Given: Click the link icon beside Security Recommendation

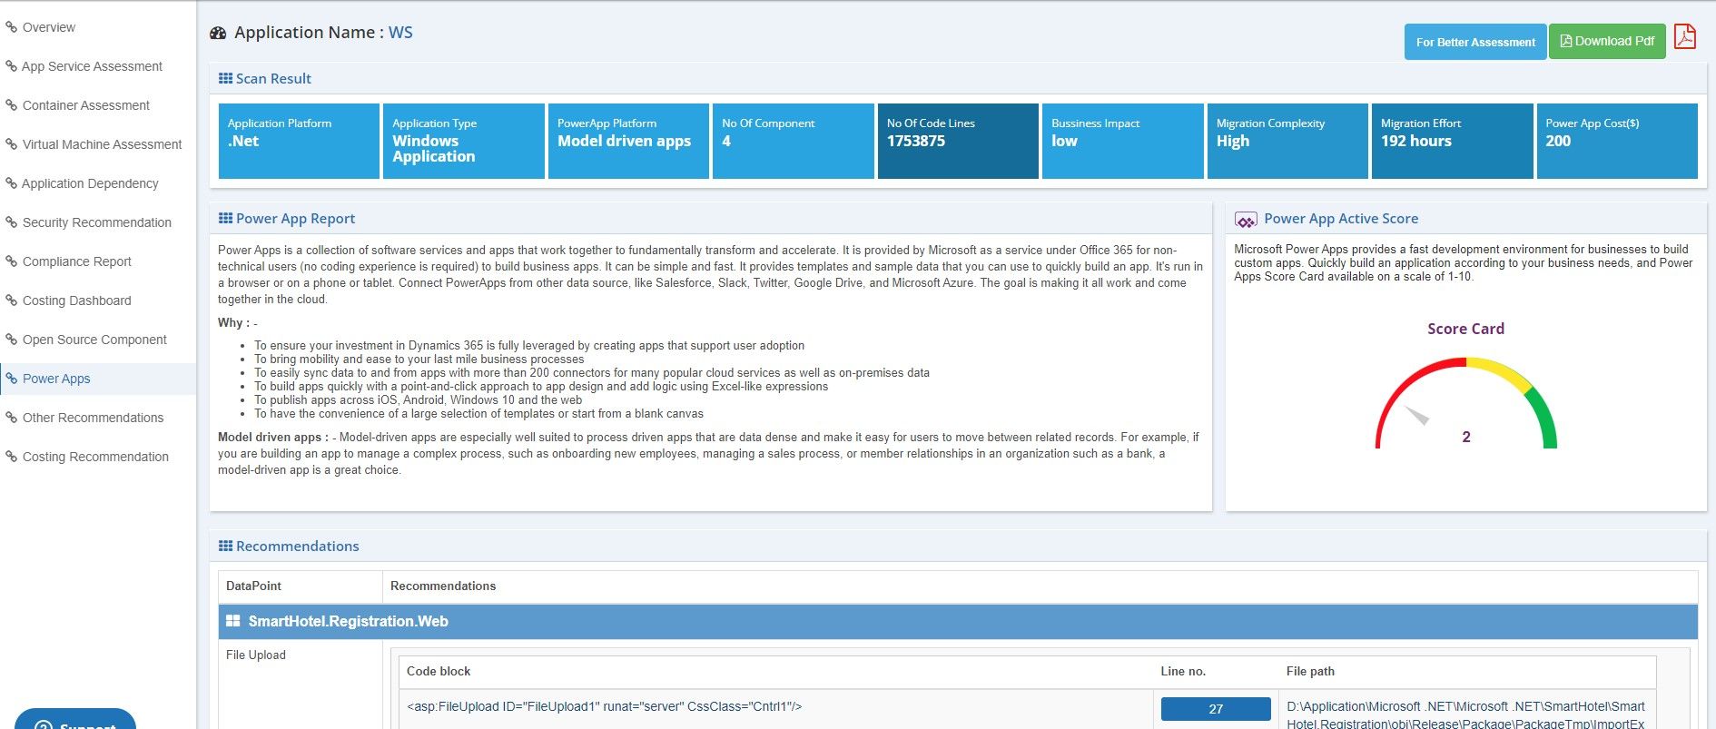Looking at the screenshot, I should pos(12,222).
